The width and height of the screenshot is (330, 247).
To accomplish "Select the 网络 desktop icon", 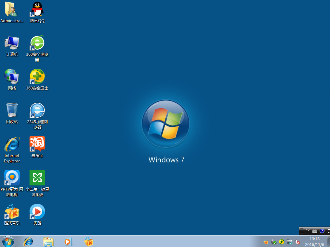I will point(12,80).
